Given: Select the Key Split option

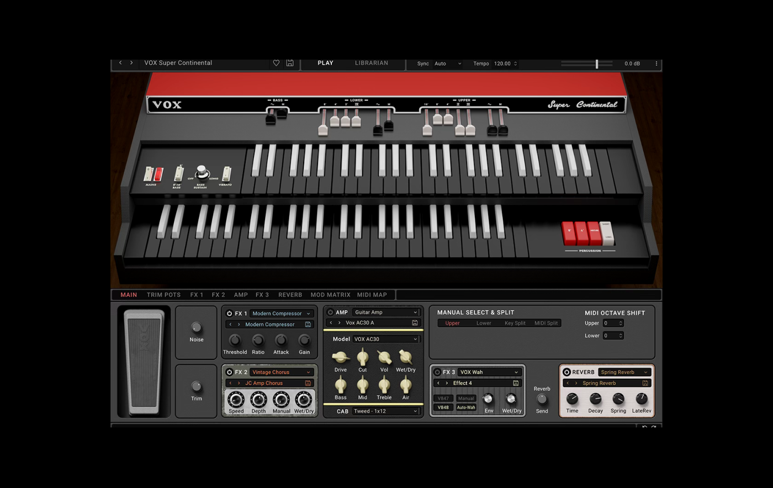Looking at the screenshot, I should pyautogui.click(x=515, y=323).
